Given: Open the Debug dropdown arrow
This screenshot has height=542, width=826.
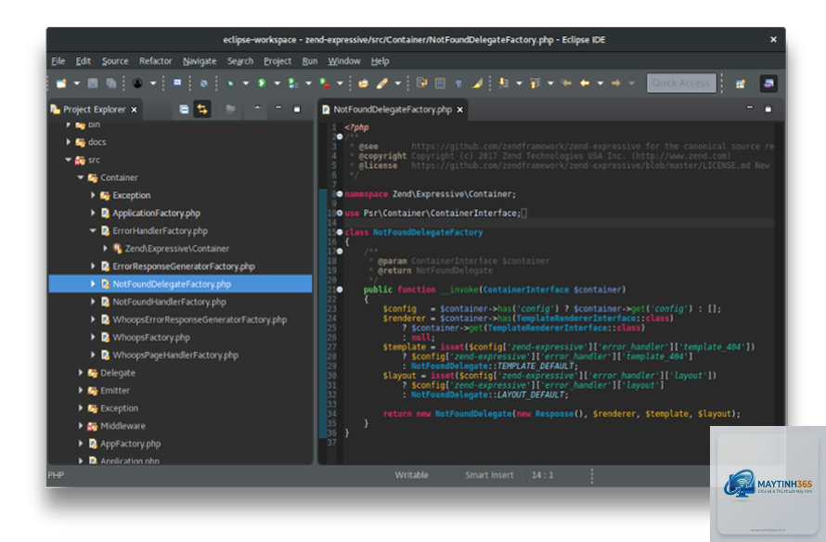Looking at the screenshot, I should click(x=246, y=84).
